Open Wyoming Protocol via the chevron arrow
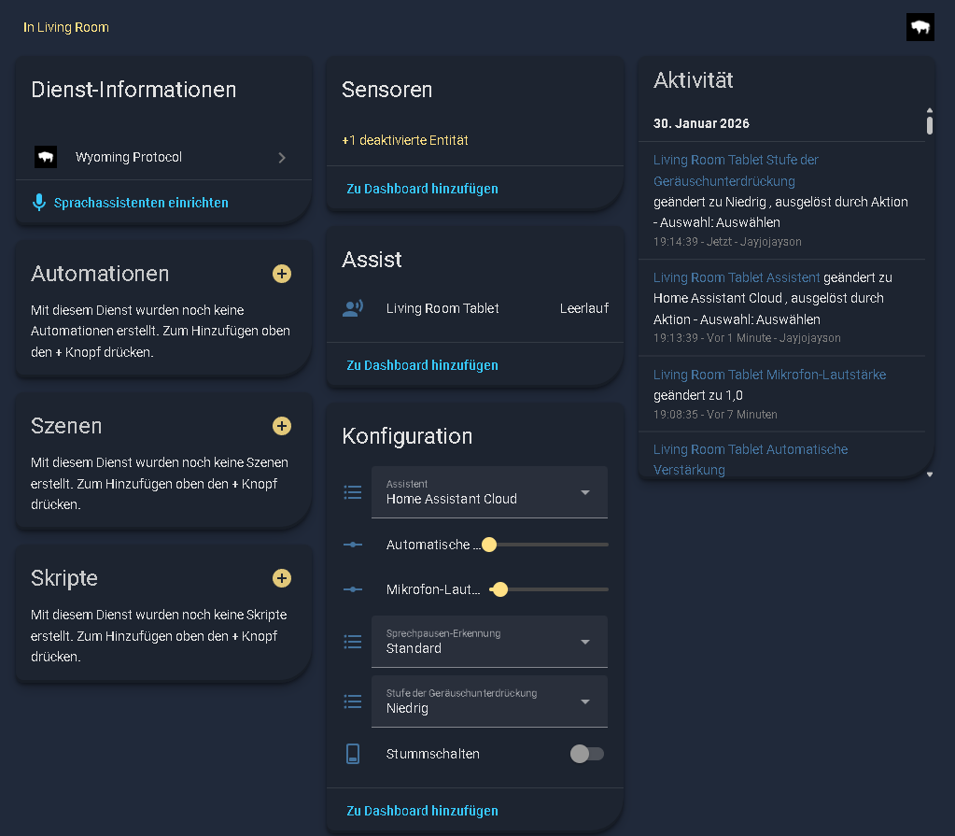Viewport: 955px width, 836px height. pyautogui.click(x=282, y=158)
